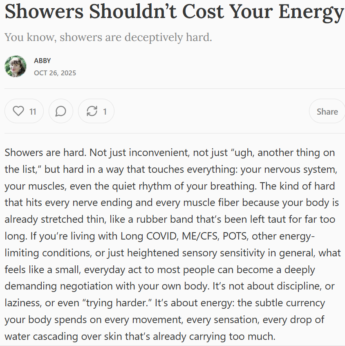
Task: Click the subtitle 'You know, showers are deceptively hard.'
Action: click(108, 37)
